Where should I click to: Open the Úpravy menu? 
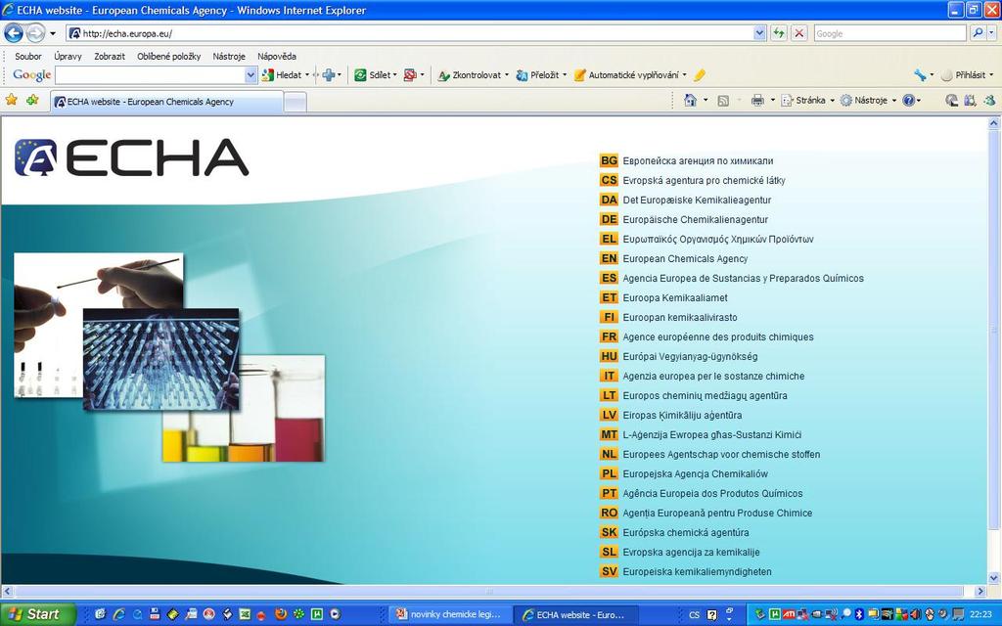click(x=68, y=56)
